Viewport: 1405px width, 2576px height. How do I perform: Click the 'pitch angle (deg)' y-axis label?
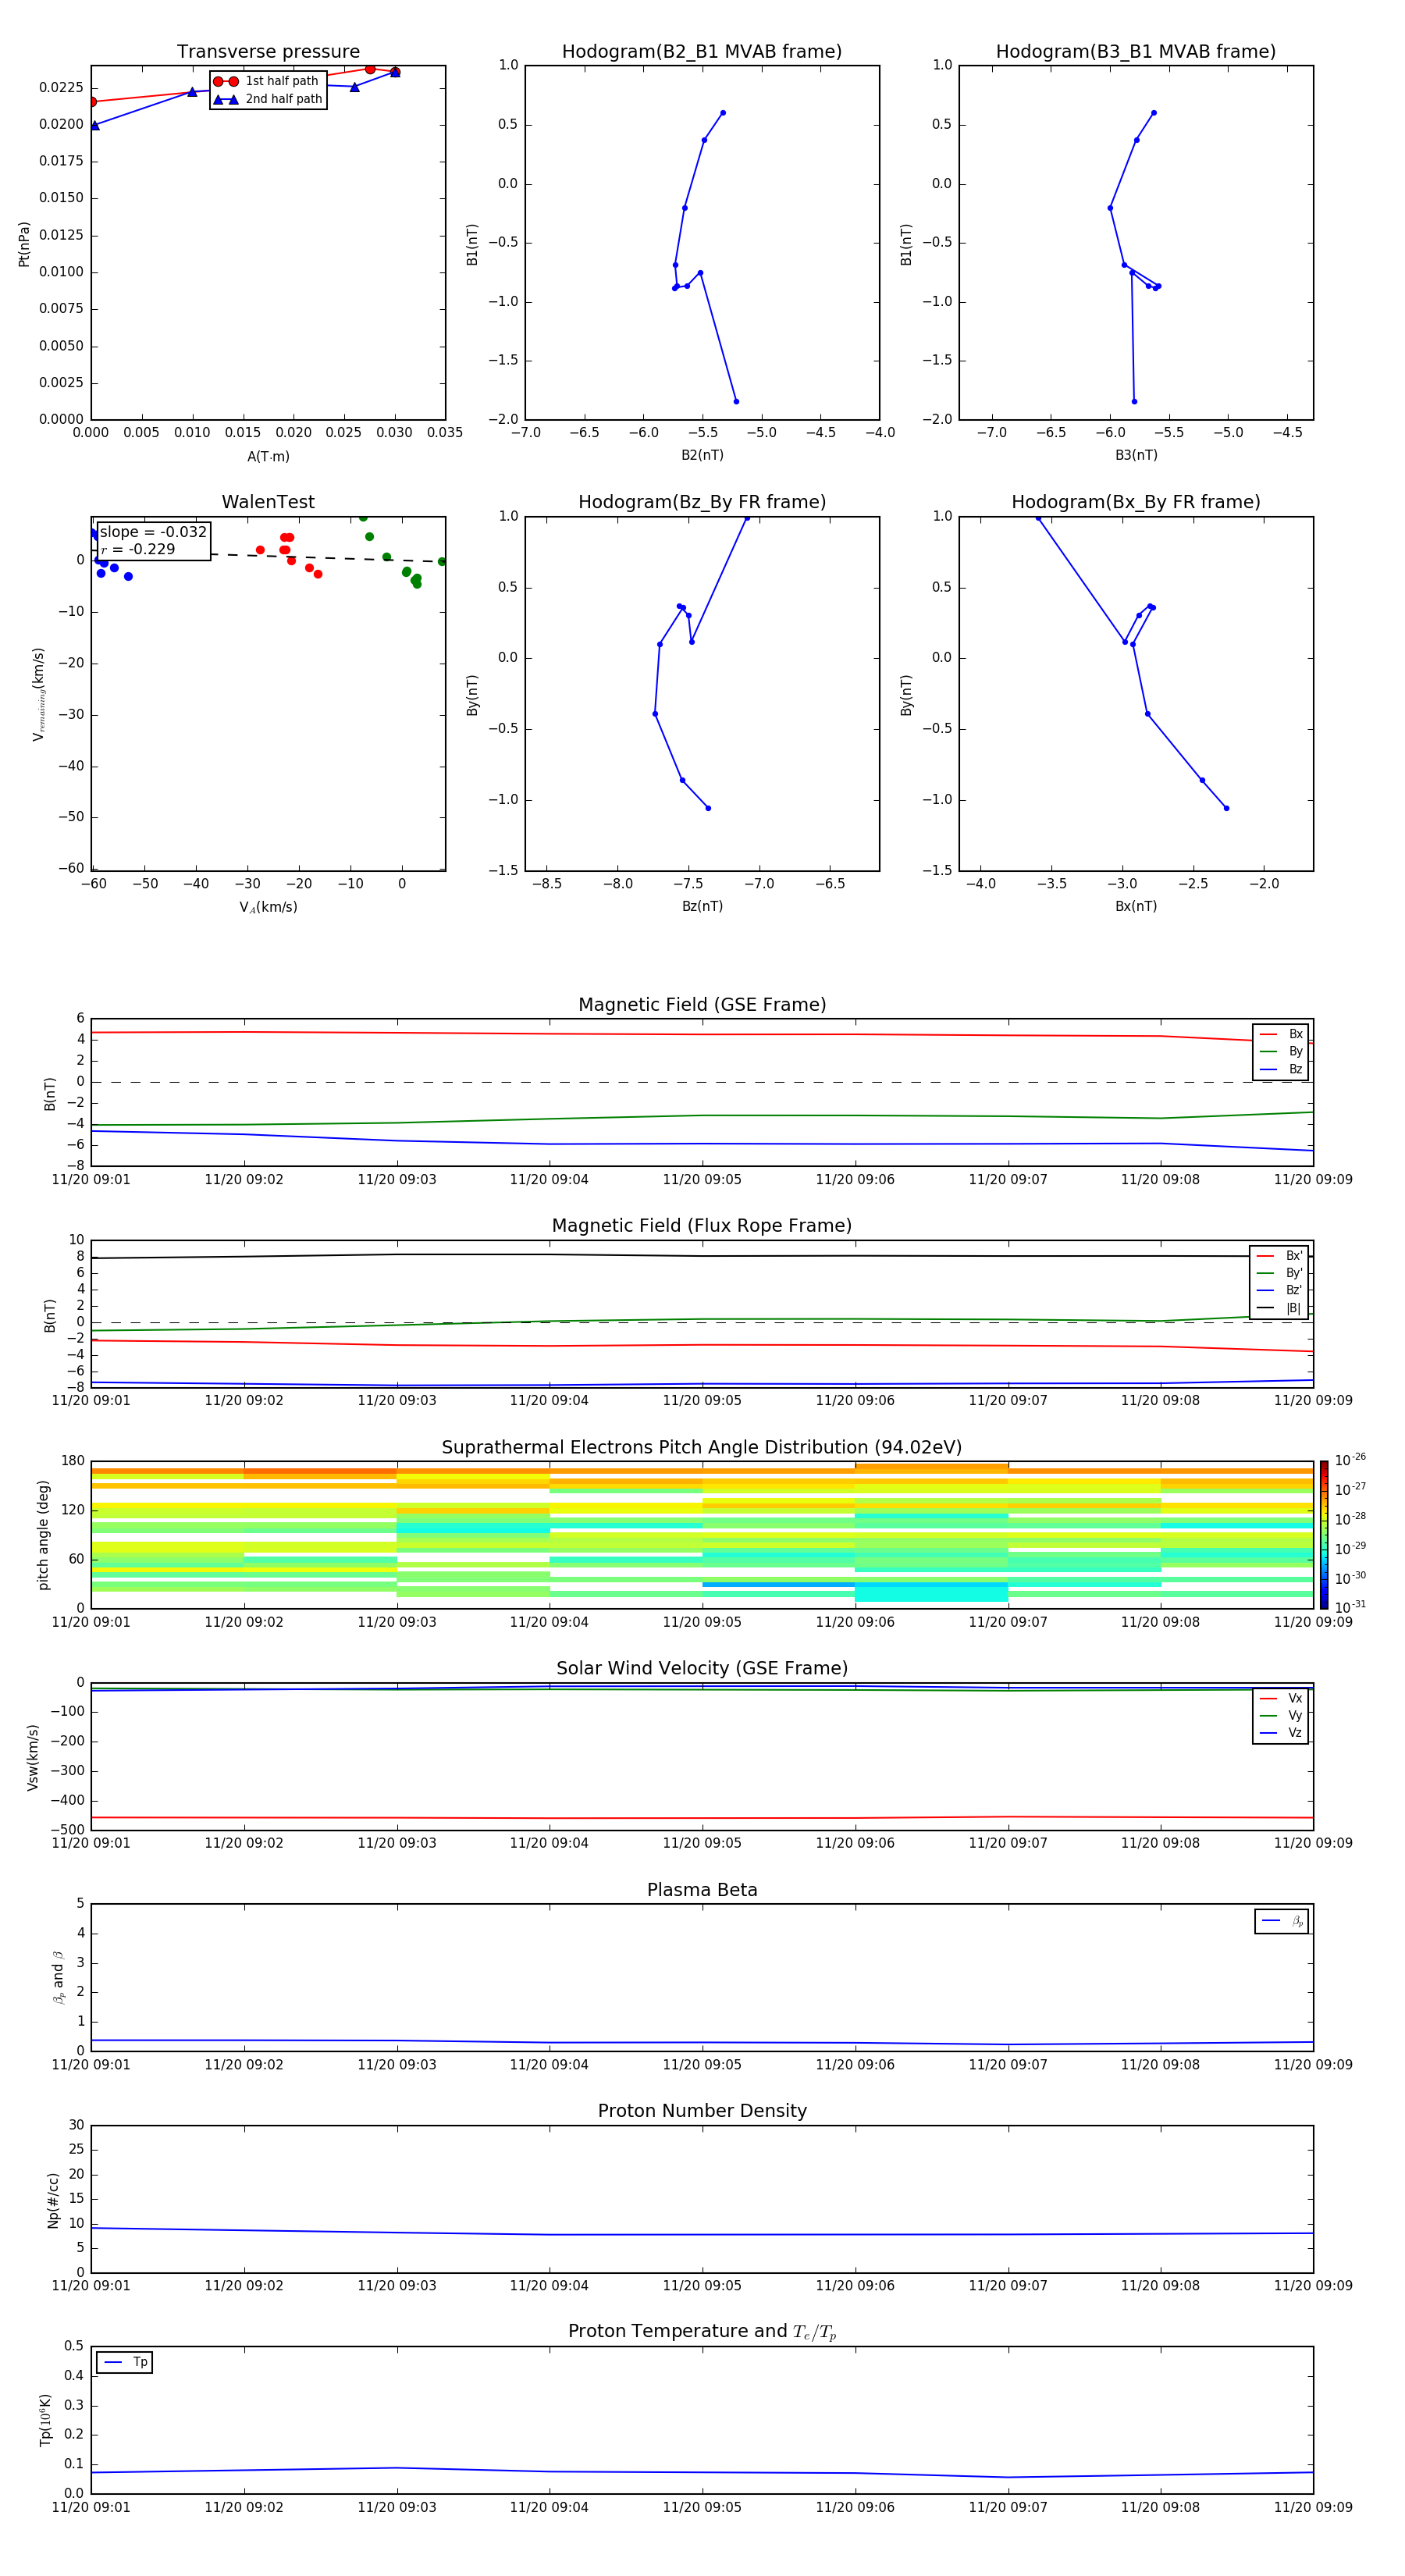(x=43, y=1535)
